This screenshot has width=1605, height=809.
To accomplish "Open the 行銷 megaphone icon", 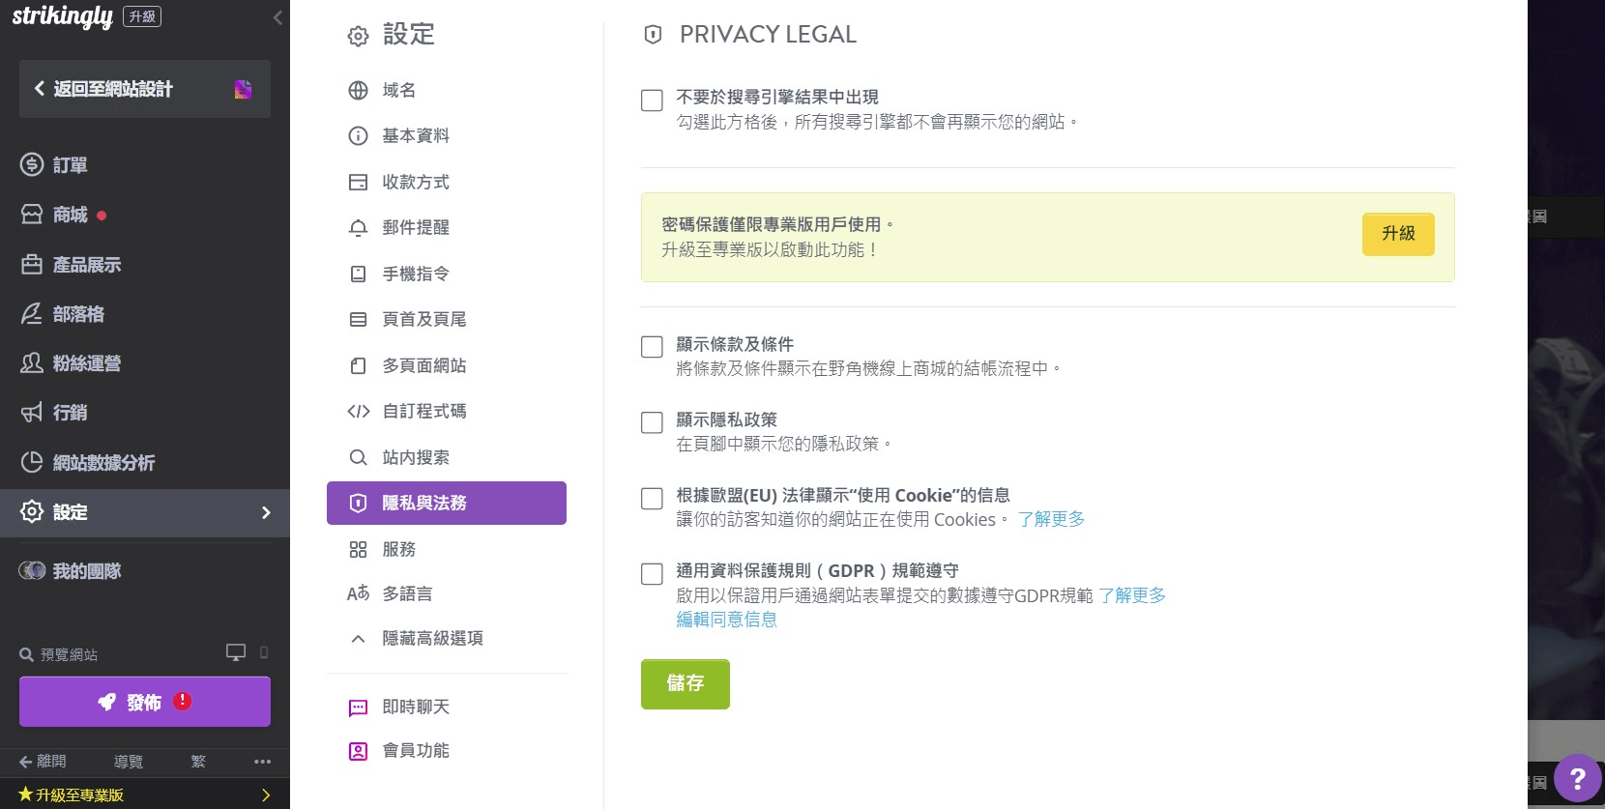I will click(32, 413).
